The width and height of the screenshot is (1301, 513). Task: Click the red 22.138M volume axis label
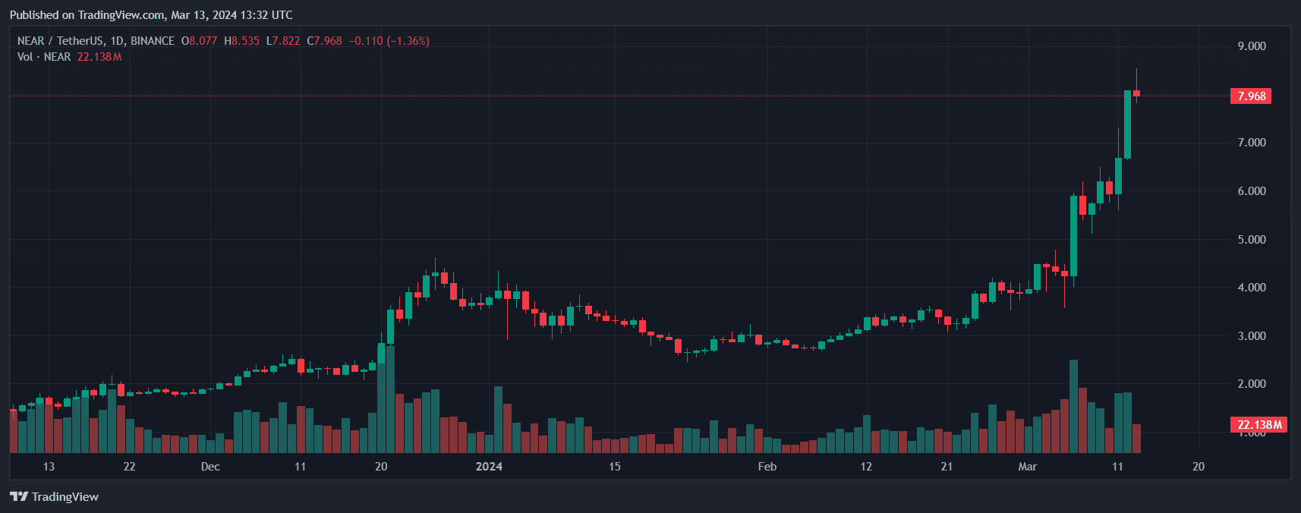(1258, 425)
